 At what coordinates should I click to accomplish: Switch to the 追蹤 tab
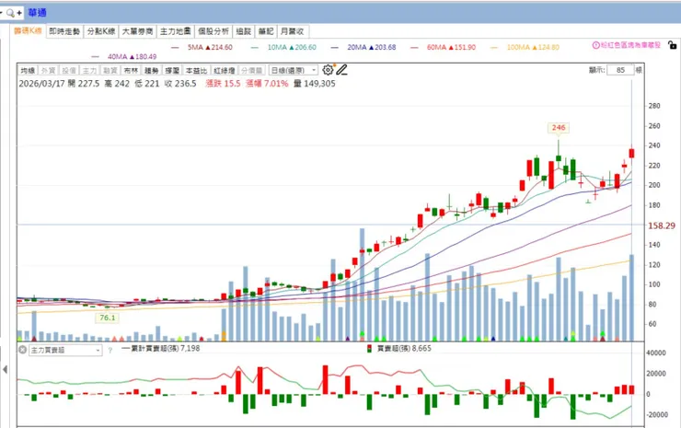tap(244, 31)
